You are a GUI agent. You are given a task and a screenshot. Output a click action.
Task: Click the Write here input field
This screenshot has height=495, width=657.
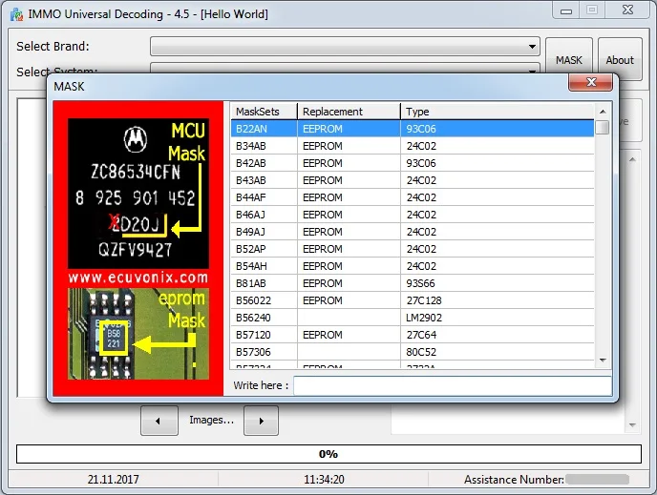[x=452, y=385]
